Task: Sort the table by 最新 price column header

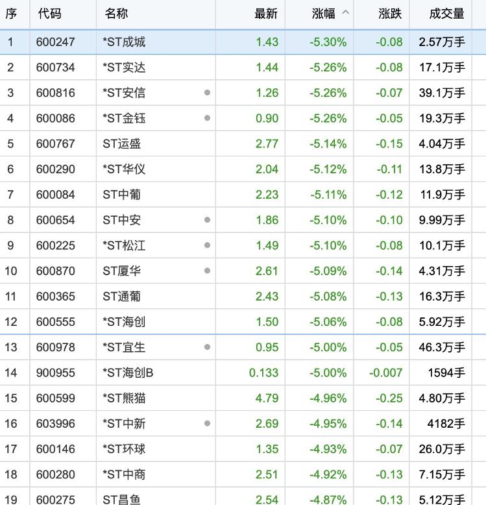Action: coord(266,14)
